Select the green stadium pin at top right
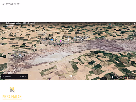Screen dimensions: 136x102 (110, 24)
